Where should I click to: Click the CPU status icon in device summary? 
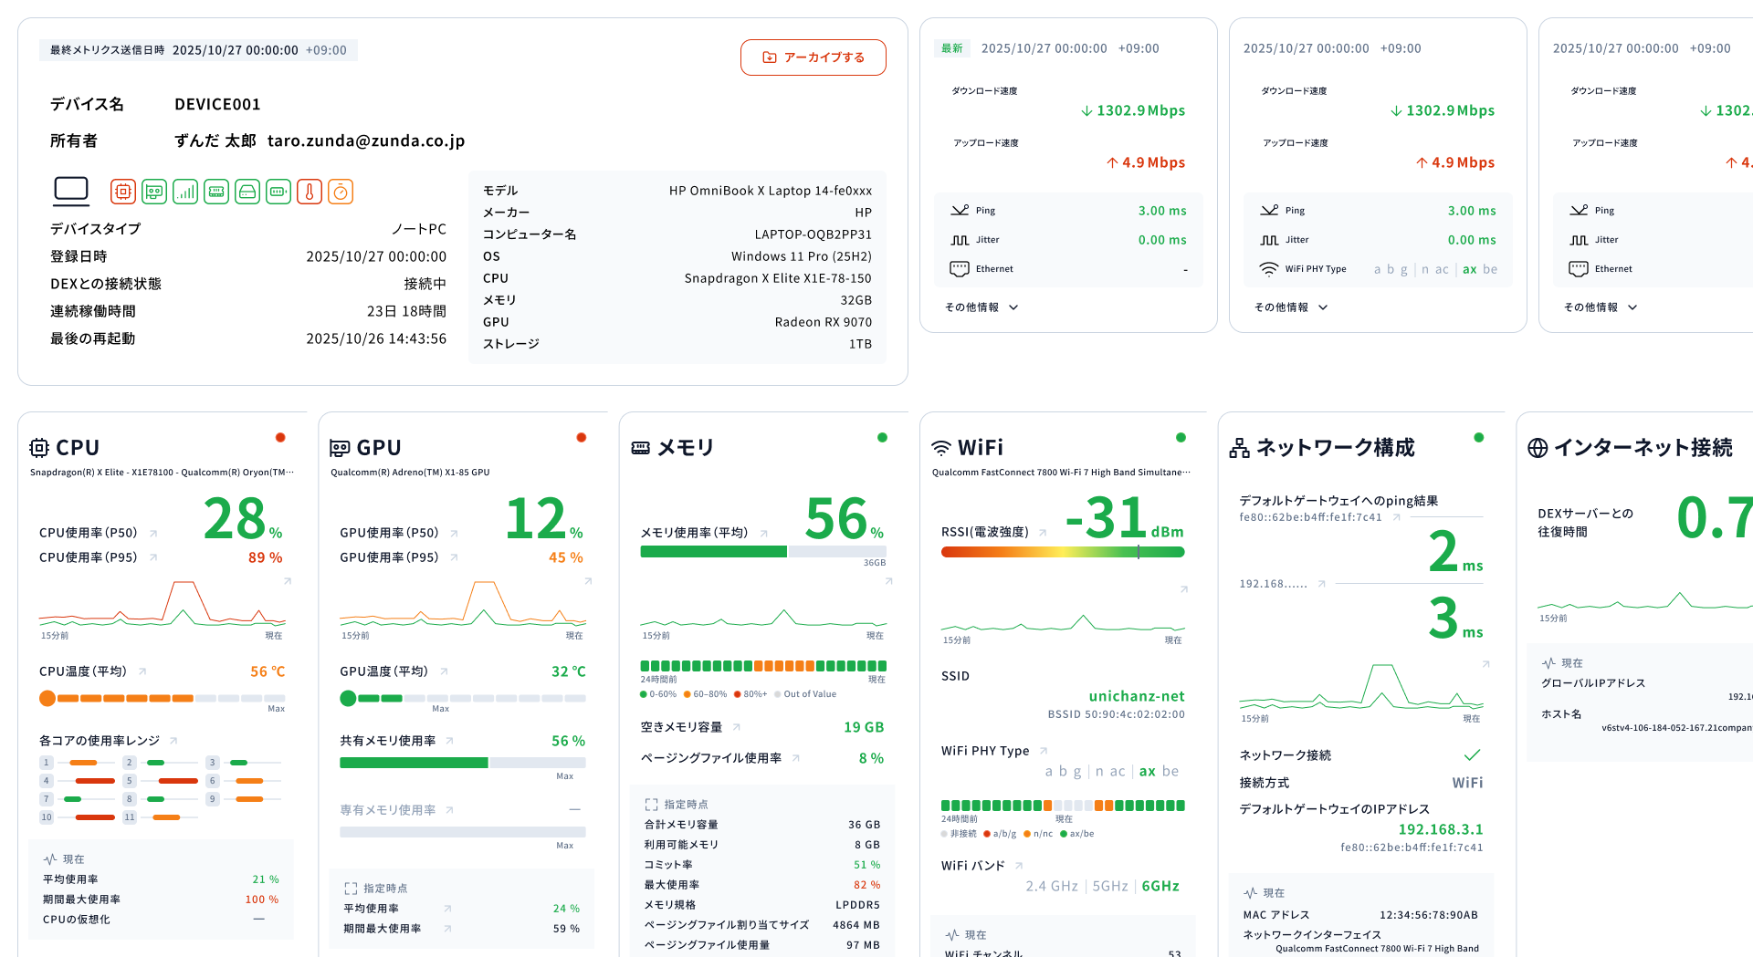pyautogui.click(x=123, y=192)
